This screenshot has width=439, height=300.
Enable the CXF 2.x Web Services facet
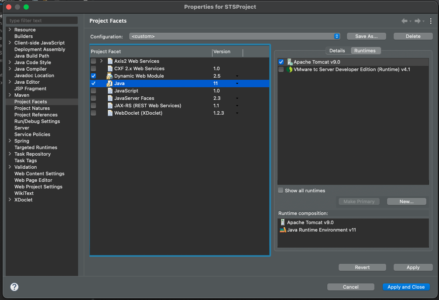point(93,68)
